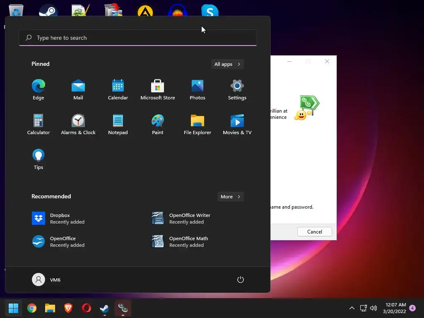The height and width of the screenshot is (318, 424).
Task: Launch the Calendar app
Action: coord(118,90)
